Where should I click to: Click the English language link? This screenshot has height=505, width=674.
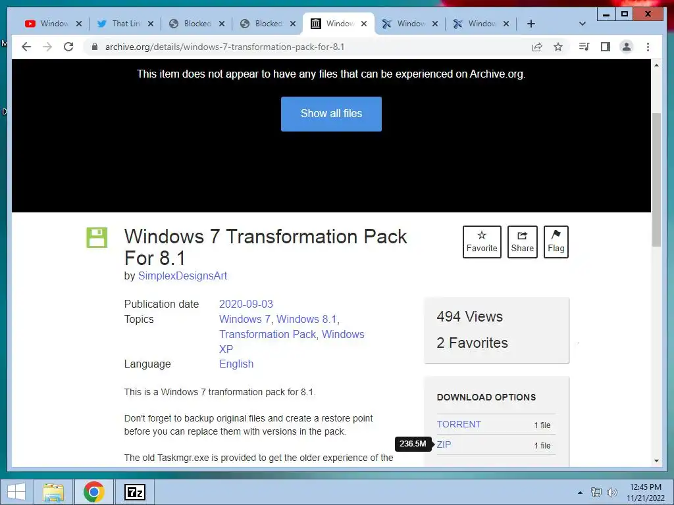236,364
